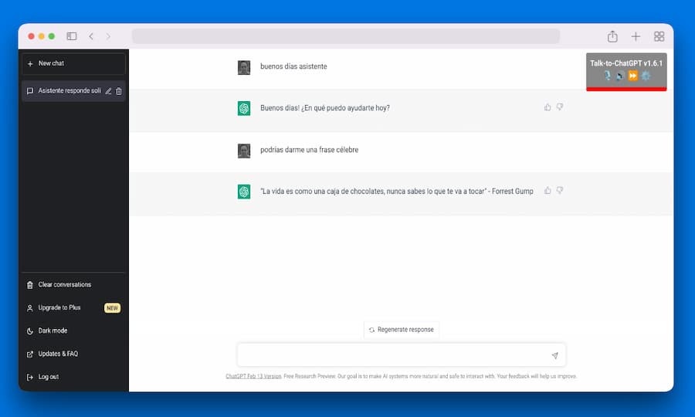Click the 'Buenos días! ¿En qué puedo ayudarte hoy?' text
The image size is (695, 417).
click(325, 108)
